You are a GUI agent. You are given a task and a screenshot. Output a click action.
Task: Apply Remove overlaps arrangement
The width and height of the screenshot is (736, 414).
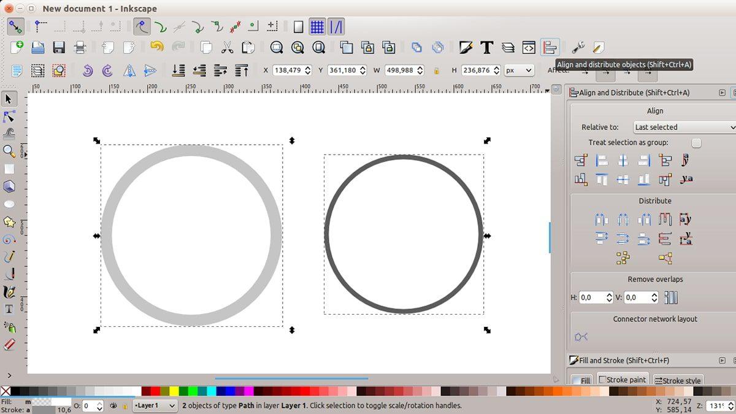[670, 297]
